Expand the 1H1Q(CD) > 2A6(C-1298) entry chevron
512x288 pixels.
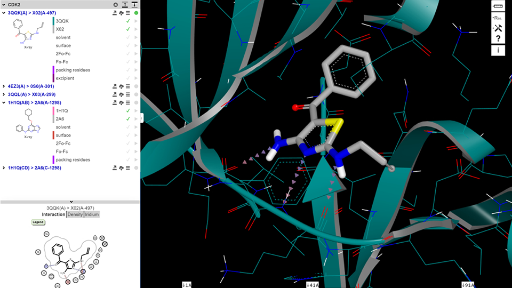(4, 168)
